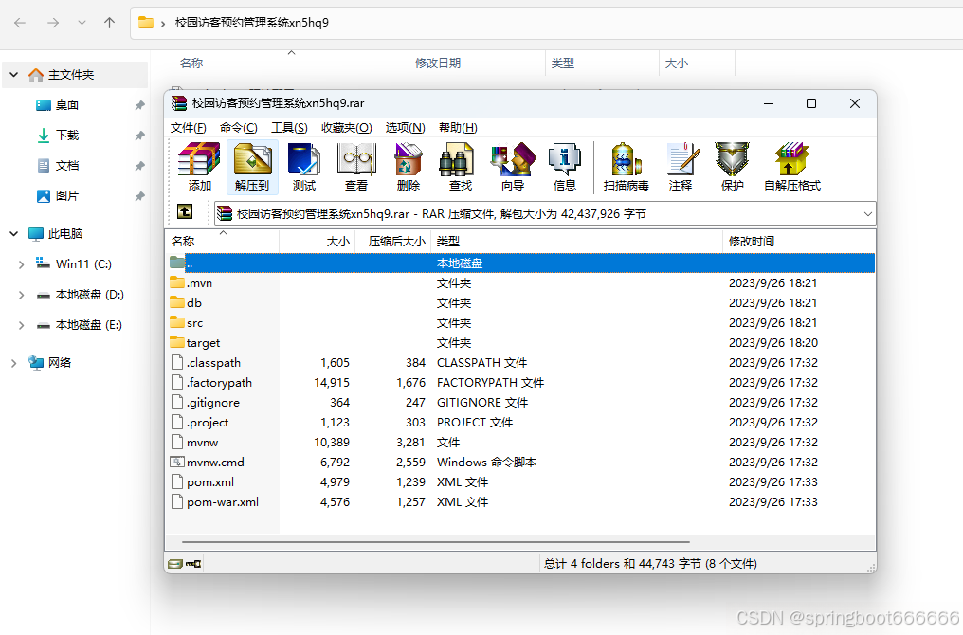Click the WinRAR title bar books icon
The width and height of the screenshot is (963, 635).
[x=179, y=103]
